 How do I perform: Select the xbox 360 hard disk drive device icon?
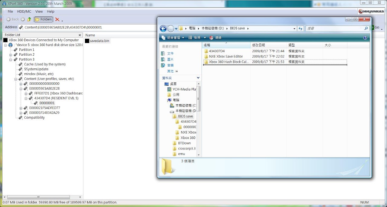click(x=11, y=45)
